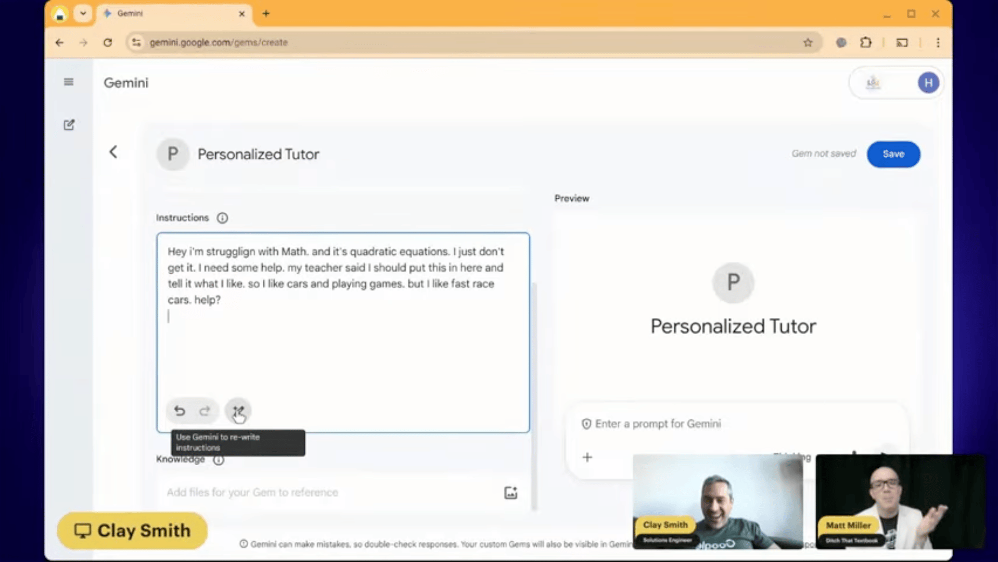Viewport: 998px width, 562px height.
Task: View site information icon in address bar
Action: pos(136,43)
